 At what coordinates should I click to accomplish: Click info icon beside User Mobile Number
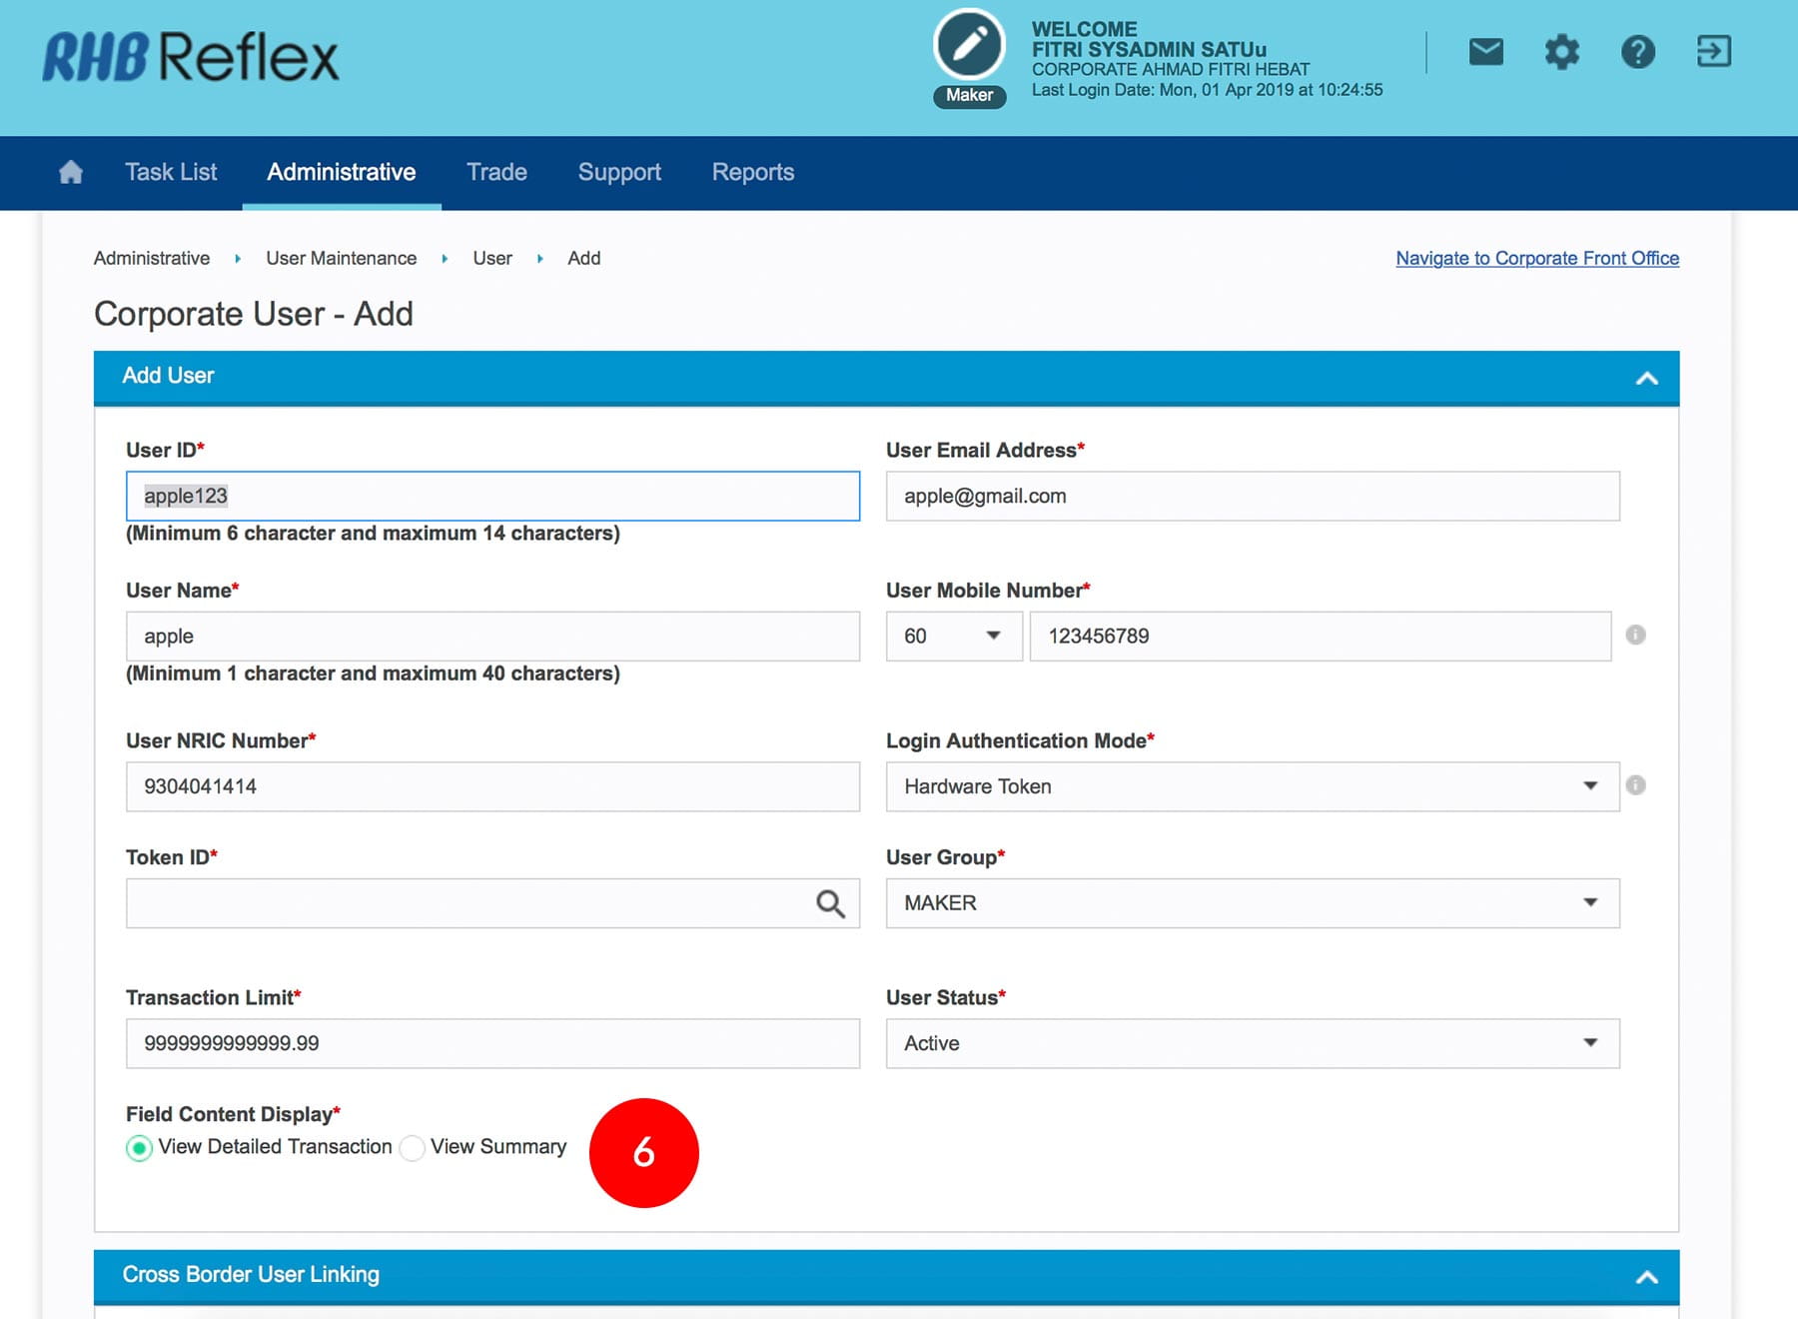(1635, 636)
